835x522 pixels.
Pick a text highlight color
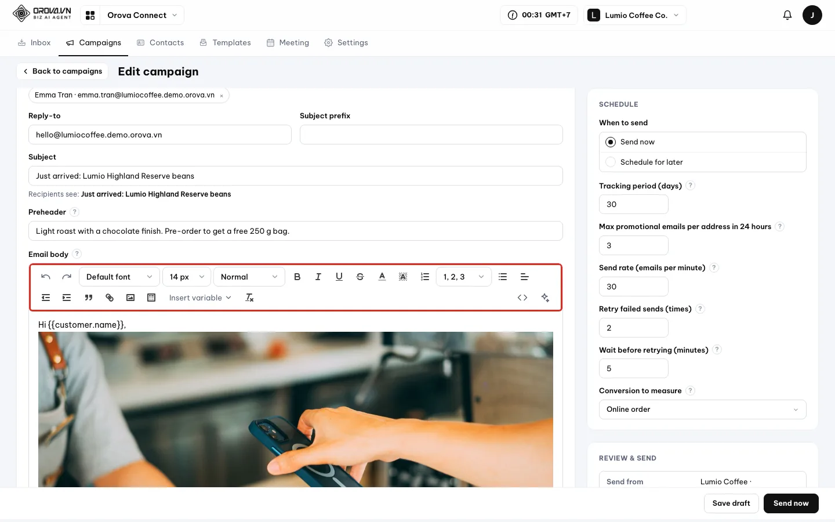tap(403, 277)
